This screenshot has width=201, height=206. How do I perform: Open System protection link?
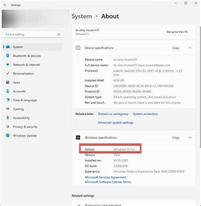pos(145,114)
